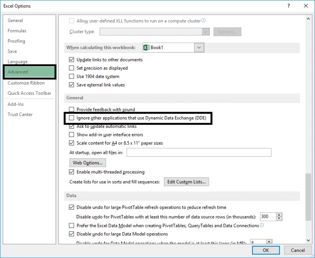This screenshot has height=258, width=315.
Task: Enable Show add-in user interface errors
Action: (71, 135)
